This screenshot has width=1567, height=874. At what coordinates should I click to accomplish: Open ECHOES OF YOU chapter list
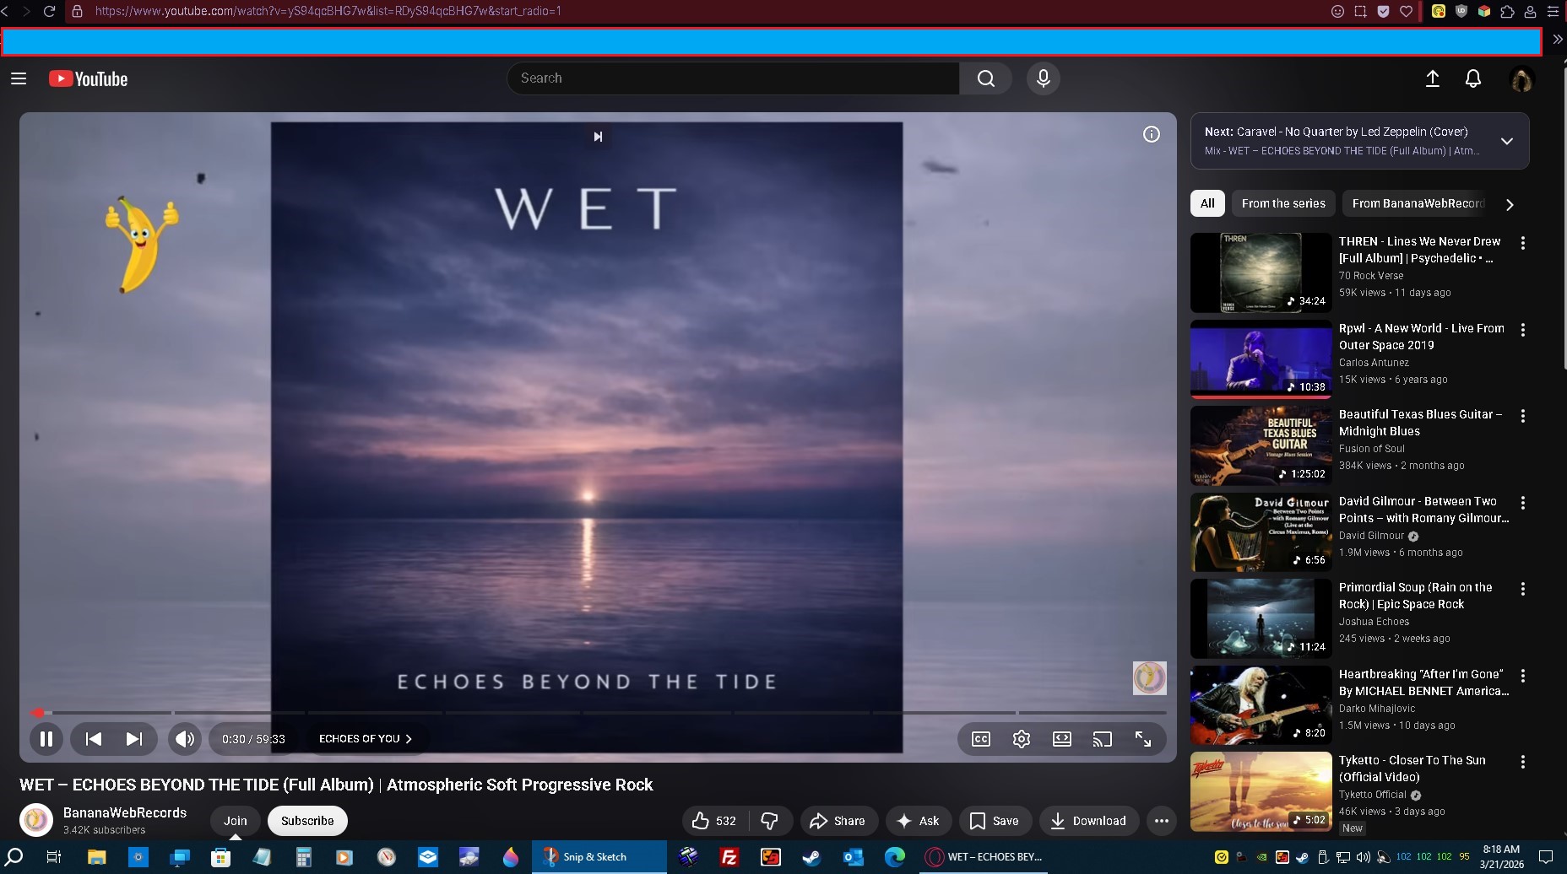[366, 739]
